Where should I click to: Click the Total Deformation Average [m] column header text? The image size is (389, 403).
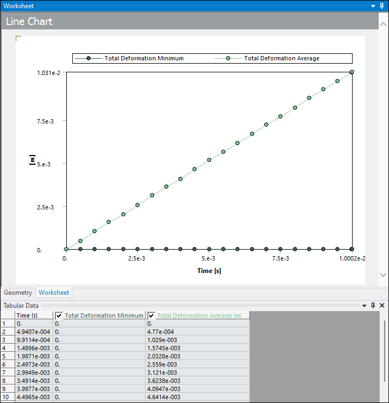pyautogui.click(x=199, y=315)
